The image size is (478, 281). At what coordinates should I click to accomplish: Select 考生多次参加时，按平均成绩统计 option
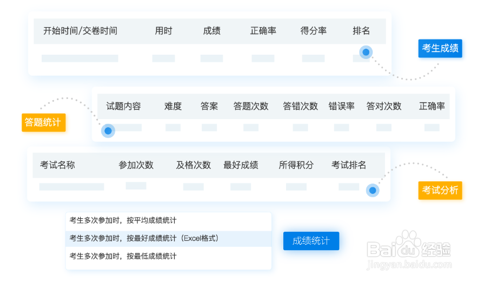click(168, 220)
